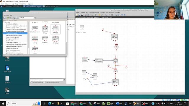Image resolution: width=189 pixels, height=106 pixels.
Task: Open the Палитры menu in palette browser
Action: pos(6,15)
